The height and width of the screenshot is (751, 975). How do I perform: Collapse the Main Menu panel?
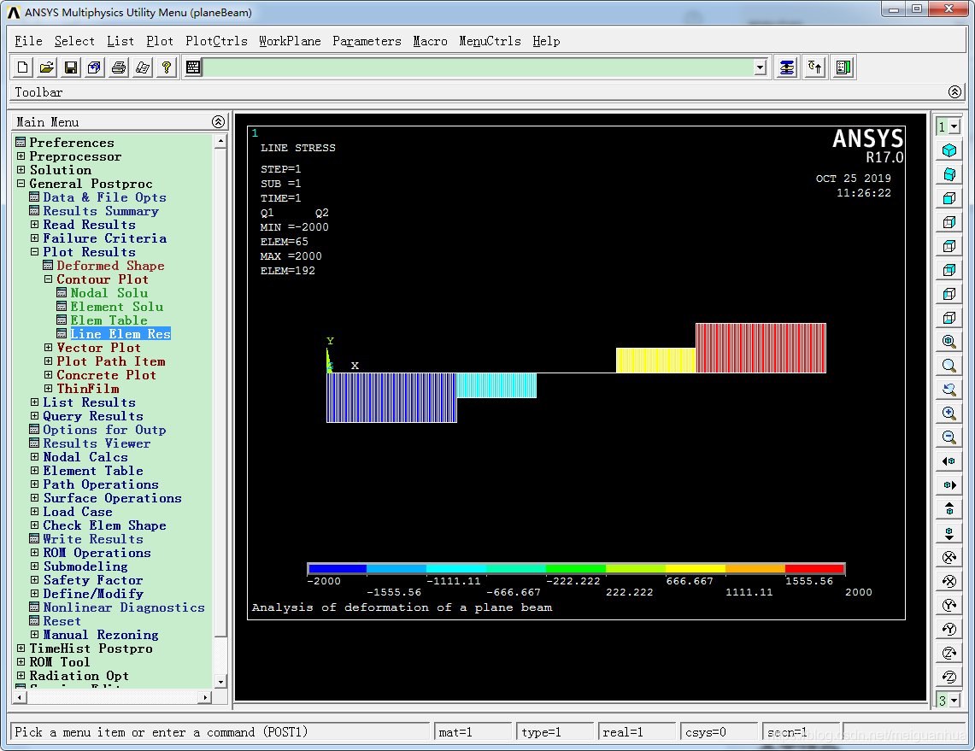pos(218,122)
